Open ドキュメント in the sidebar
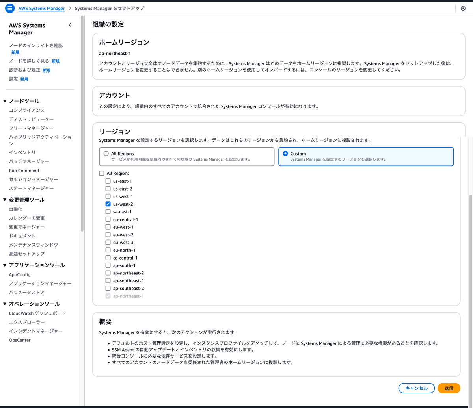Image resolution: width=473 pixels, height=408 pixels. 22,236
